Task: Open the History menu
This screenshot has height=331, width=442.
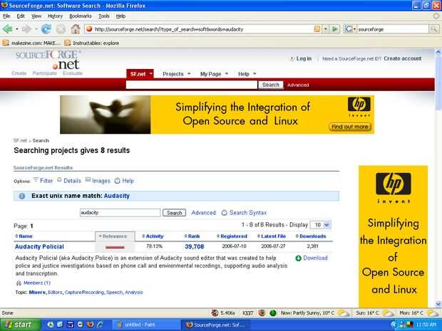Action: [56, 16]
